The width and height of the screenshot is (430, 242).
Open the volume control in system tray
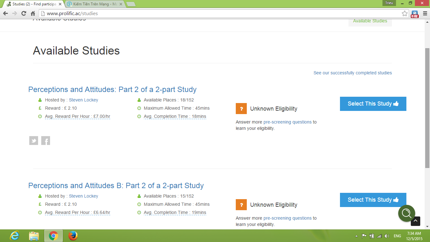pyautogui.click(x=387, y=236)
